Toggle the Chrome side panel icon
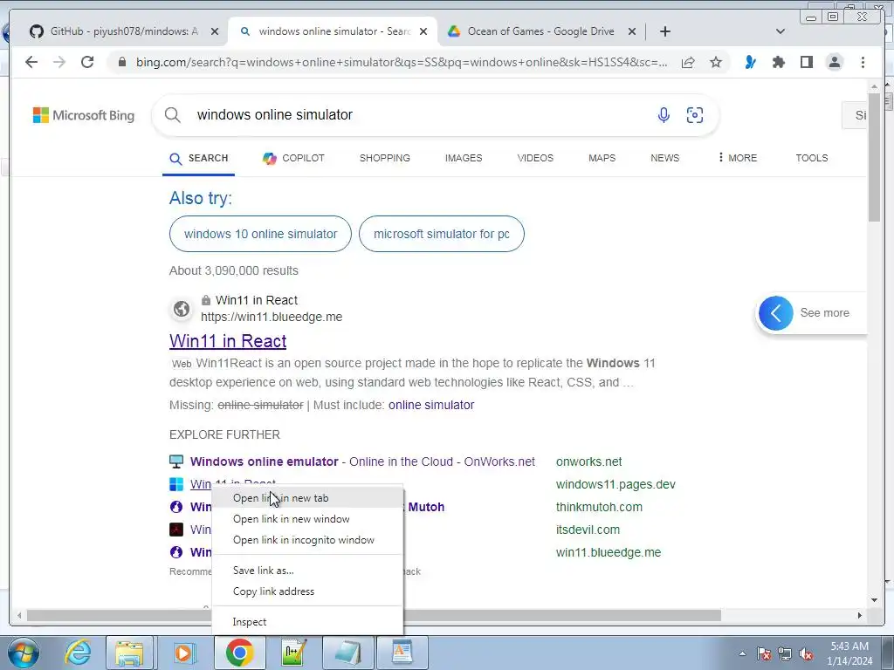Screen dimensions: 894x670 (x=806, y=62)
